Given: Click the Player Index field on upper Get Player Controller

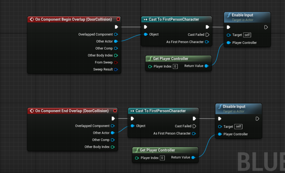Looking at the screenshot, I should coord(175,66).
